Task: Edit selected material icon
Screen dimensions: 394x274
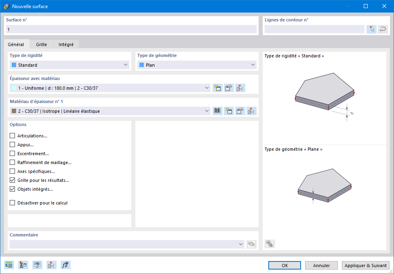Action: point(240,111)
